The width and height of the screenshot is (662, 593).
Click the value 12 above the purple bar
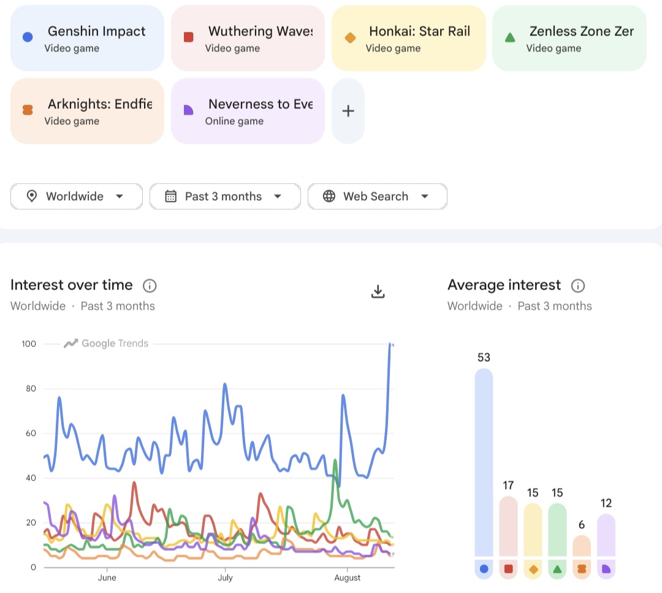(606, 503)
